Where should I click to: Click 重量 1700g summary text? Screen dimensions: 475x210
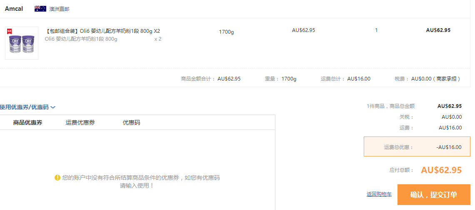[x=280, y=79]
